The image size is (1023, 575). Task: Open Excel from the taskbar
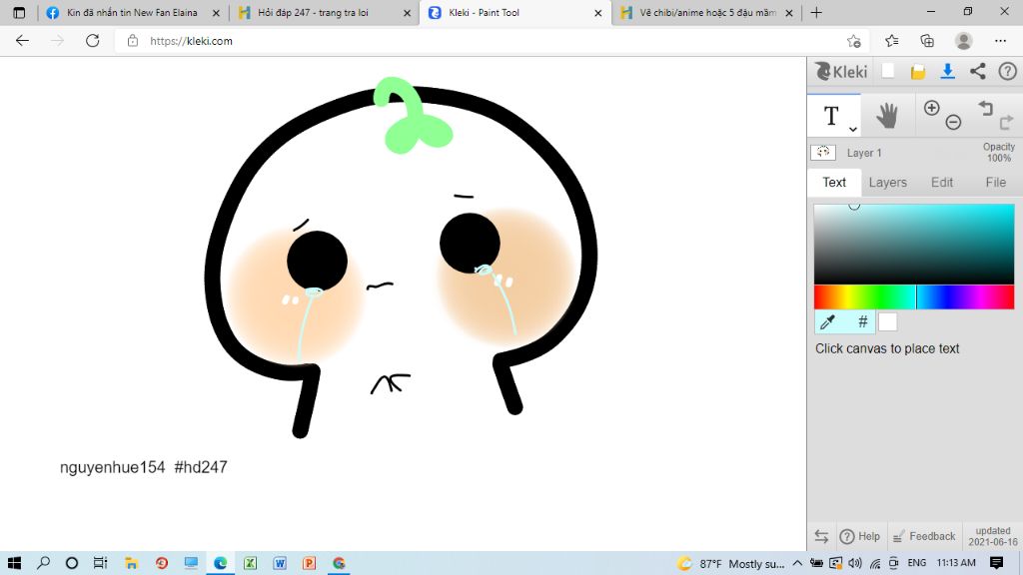tap(250, 563)
